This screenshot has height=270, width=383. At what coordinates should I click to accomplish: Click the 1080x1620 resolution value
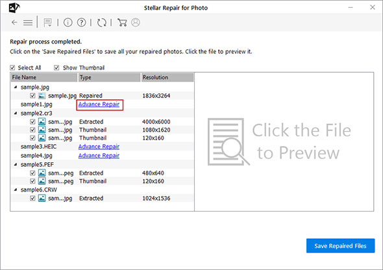156,130
